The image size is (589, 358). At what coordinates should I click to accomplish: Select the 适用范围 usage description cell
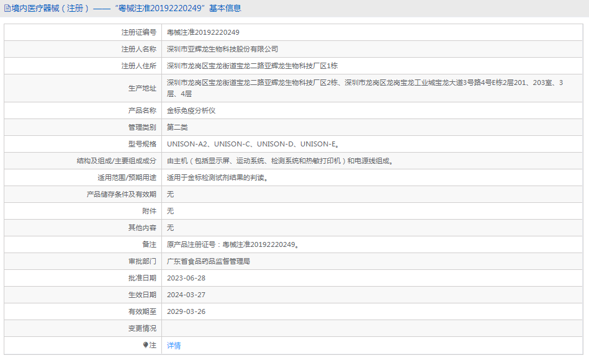tap(230, 177)
